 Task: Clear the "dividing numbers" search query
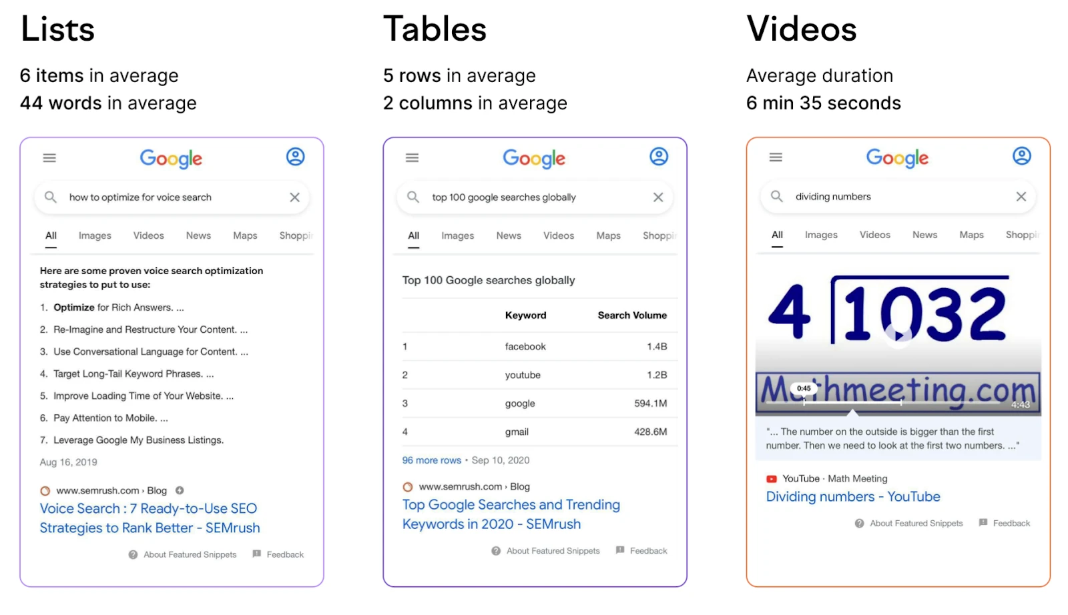click(x=1021, y=196)
